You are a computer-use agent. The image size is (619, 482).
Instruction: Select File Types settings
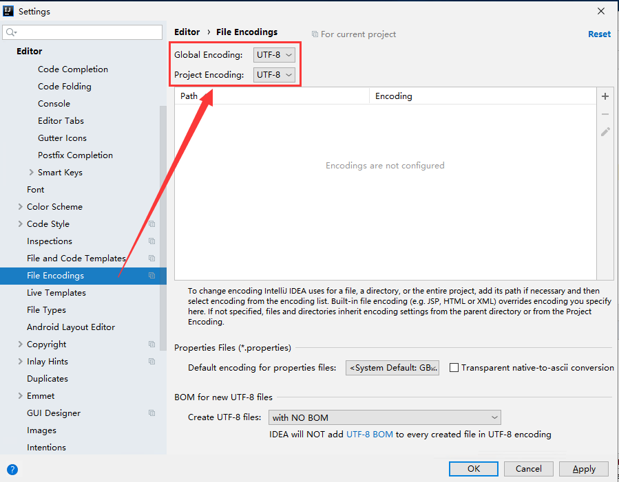(x=46, y=310)
